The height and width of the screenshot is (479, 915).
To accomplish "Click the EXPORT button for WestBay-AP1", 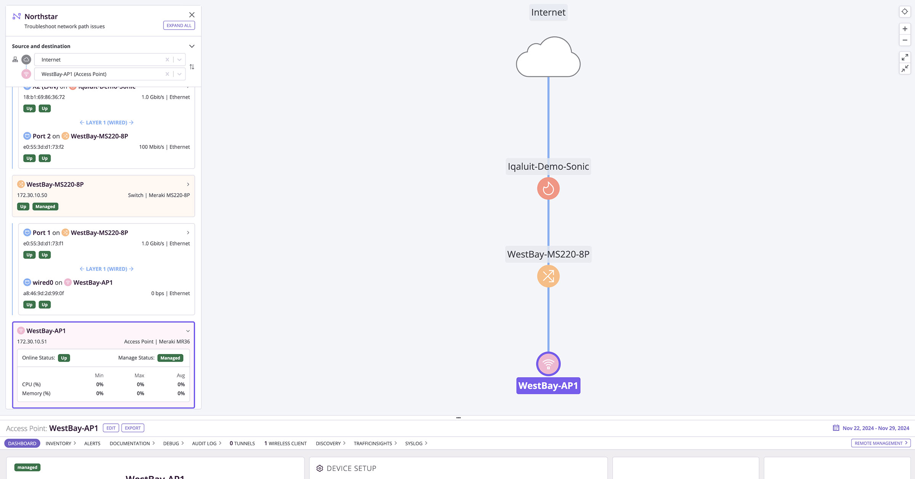I will tap(133, 428).
